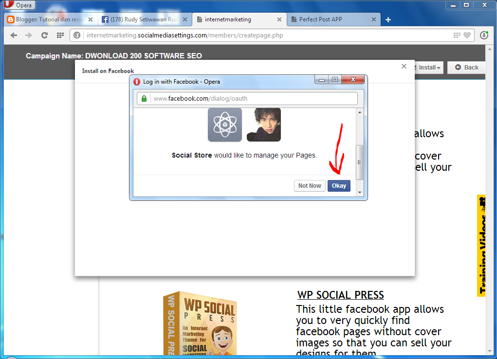Minimize the Log in with Facebook popup

321,79
